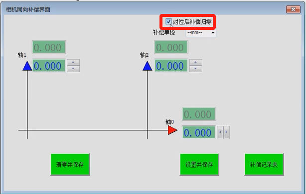The height and width of the screenshot is (194, 306).
Task: Increase 轴1 value with up stepper arrow
Action: (x=73, y=63)
